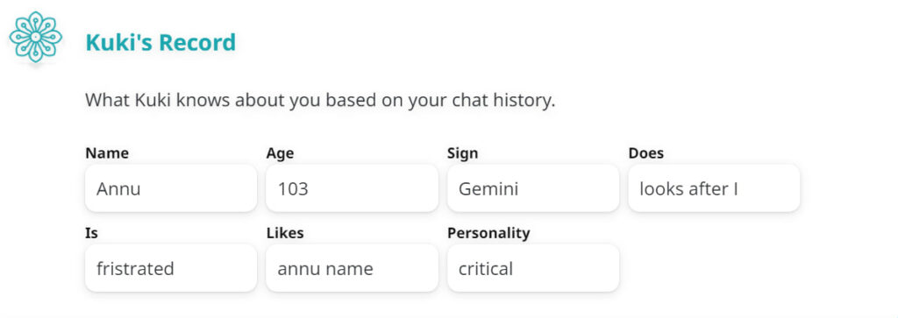
Task: Select the Personality field showing critical
Action: 532,268
